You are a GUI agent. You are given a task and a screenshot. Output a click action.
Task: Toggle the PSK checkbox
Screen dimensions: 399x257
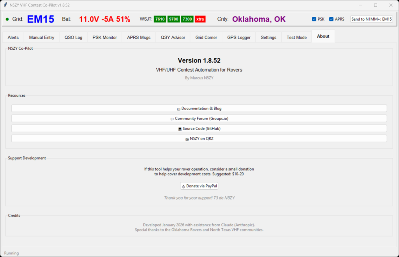[x=314, y=19]
